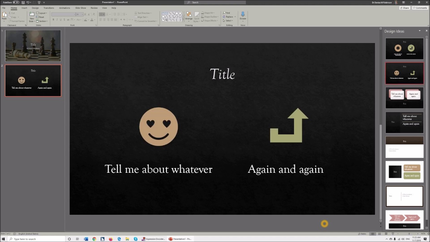Close the Design Ideas pane
The height and width of the screenshot is (242, 430).
coord(427,31)
